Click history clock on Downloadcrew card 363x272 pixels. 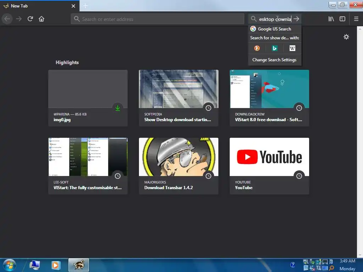[299, 108]
